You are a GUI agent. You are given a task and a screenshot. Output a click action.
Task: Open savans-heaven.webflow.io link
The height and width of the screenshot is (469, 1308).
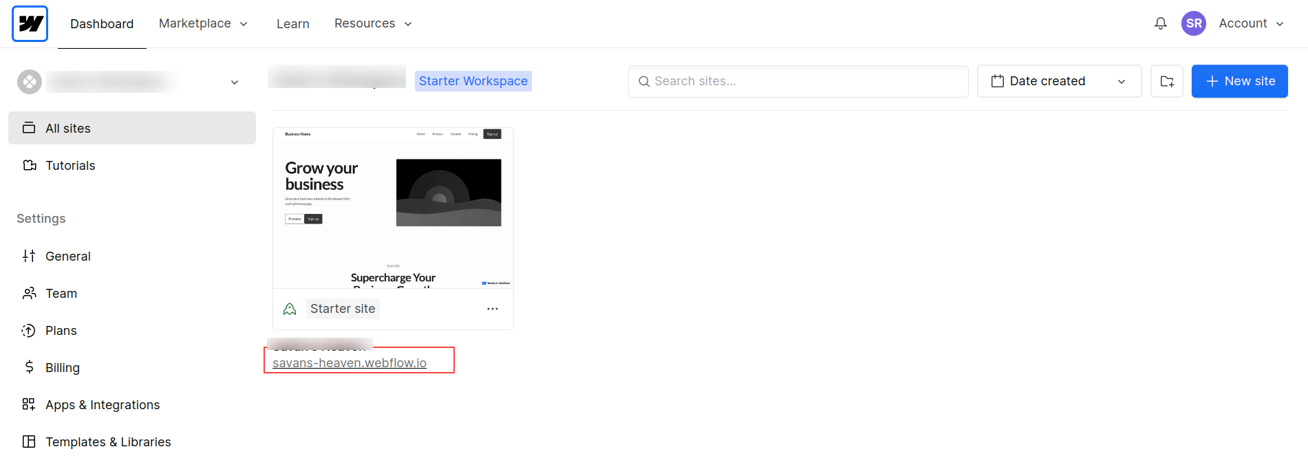click(350, 363)
